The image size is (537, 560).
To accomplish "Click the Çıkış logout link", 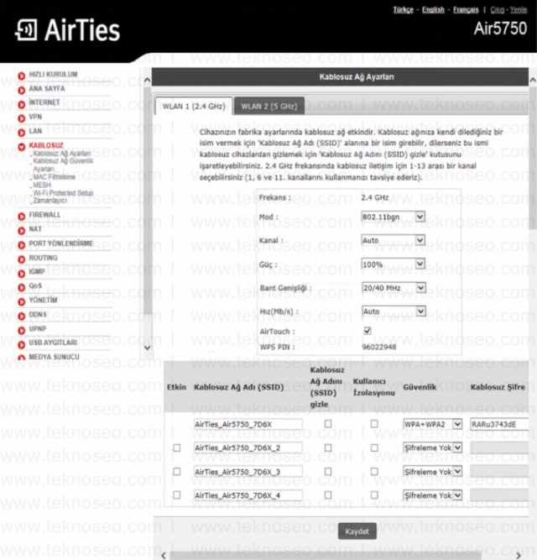I will coord(498,9).
